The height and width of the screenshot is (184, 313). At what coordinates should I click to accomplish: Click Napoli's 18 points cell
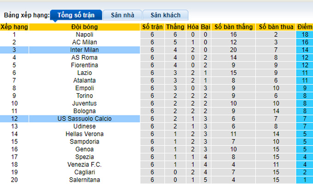[x=305, y=34]
